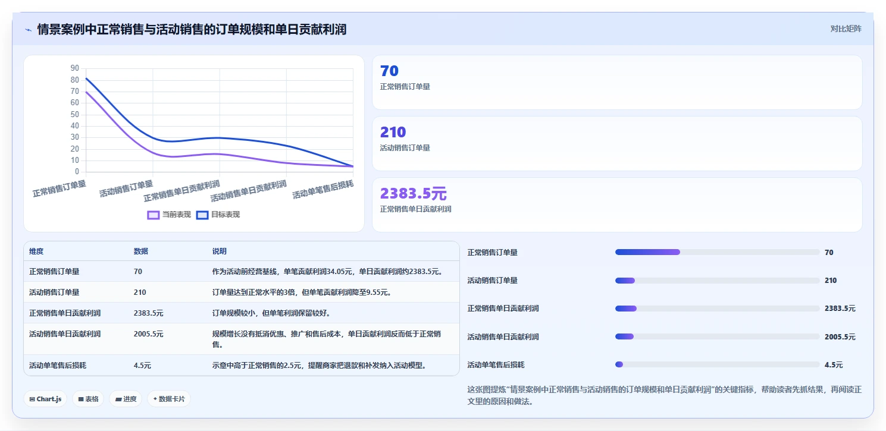
Task: Click the 维度 column header
Action: coord(36,251)
